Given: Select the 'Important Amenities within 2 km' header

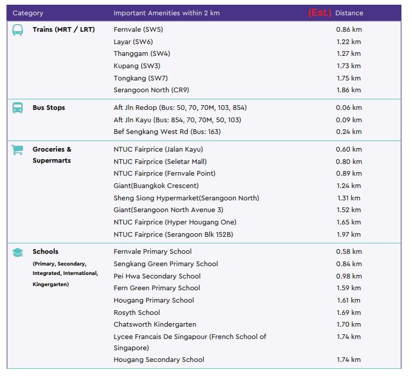Looking at the screenshot, I should pyautogui.click(x=167, y=13).
